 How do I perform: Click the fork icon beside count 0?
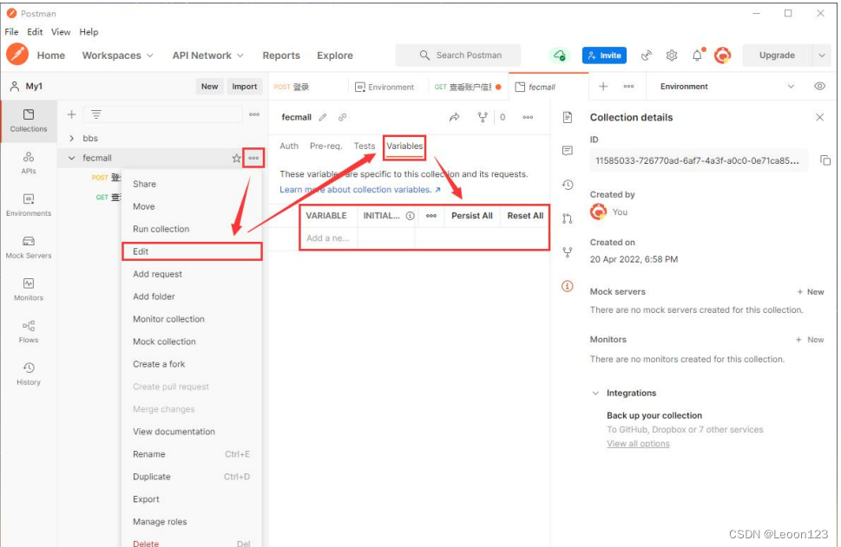483,117
